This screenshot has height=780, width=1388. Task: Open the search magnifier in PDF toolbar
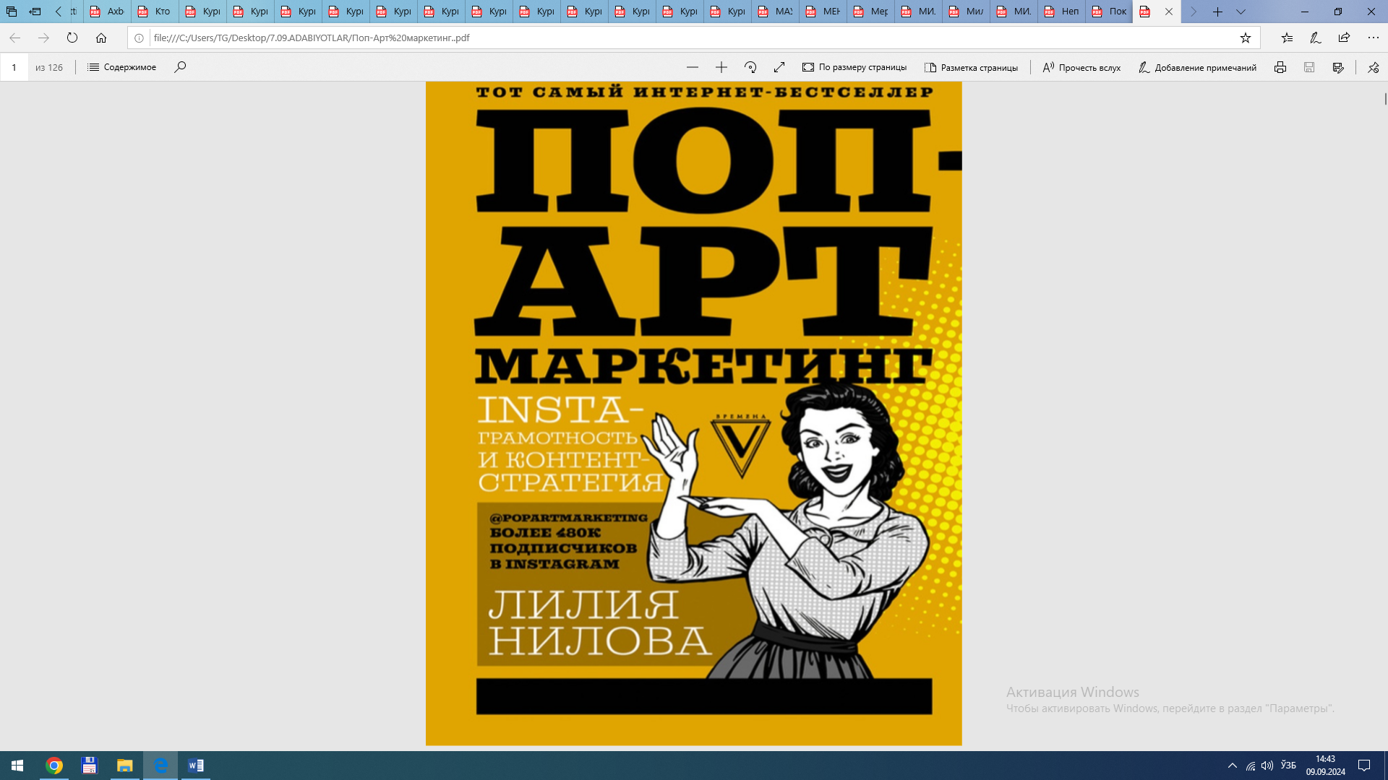point(180,67)
